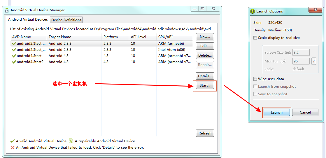The height and width of the screenshot is (158, 326).
Task: Select the ARM (armeabi) android2.3 row
Action: [102, 44]
